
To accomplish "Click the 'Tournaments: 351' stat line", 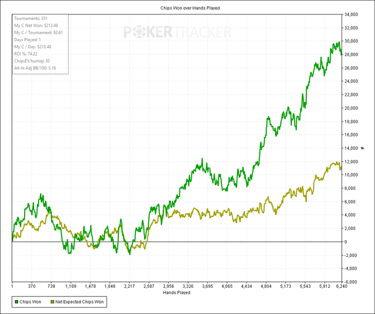I will [31, 18].
